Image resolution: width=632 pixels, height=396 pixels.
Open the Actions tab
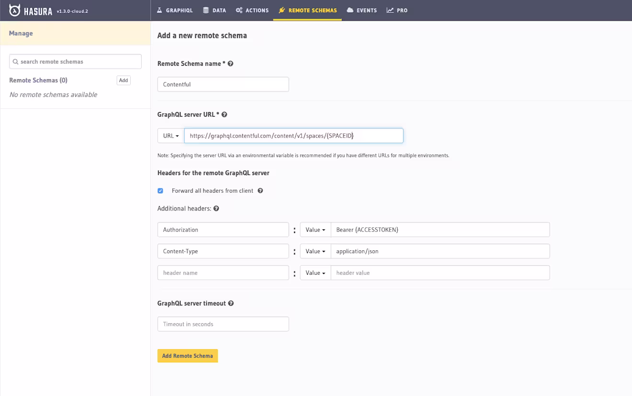point(252,10)
